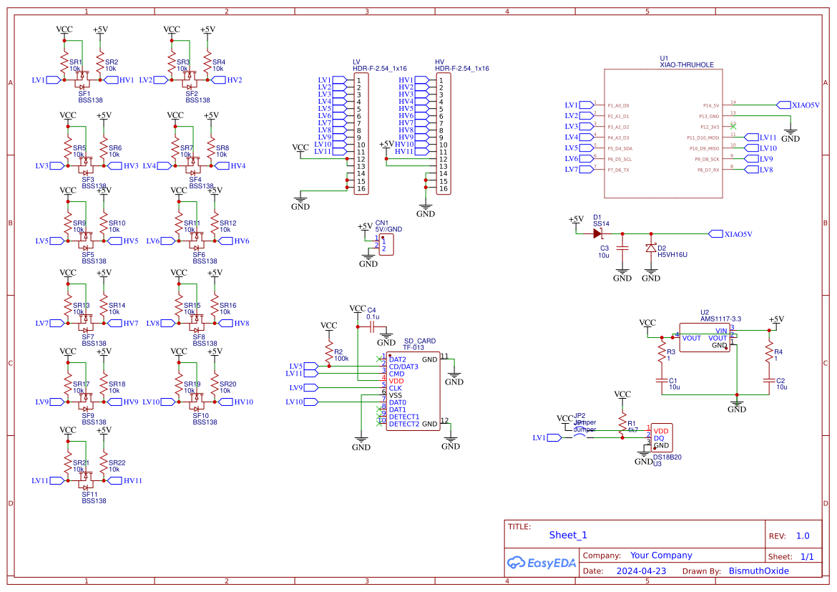Click the JP2 jumper symbol
Screen dimensions: 837x592
pos(578,428)
